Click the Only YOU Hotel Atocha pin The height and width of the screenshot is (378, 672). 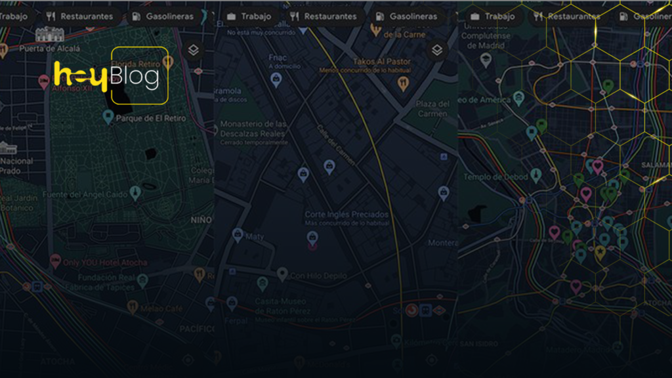(x=55, y=261)
